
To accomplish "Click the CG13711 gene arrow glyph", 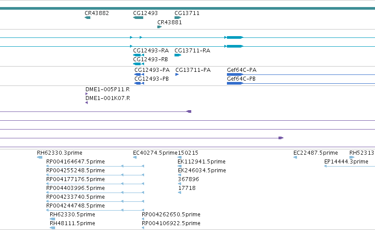I will point(178,18).
